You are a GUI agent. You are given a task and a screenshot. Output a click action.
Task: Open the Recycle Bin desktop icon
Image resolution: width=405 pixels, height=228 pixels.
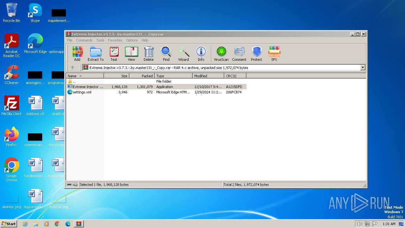point(11,13)
